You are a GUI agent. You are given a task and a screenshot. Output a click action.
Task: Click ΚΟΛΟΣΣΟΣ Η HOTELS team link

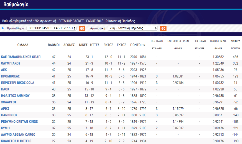(16, 141)
